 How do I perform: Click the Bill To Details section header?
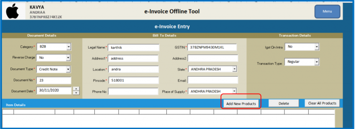(x=164, y=35)
